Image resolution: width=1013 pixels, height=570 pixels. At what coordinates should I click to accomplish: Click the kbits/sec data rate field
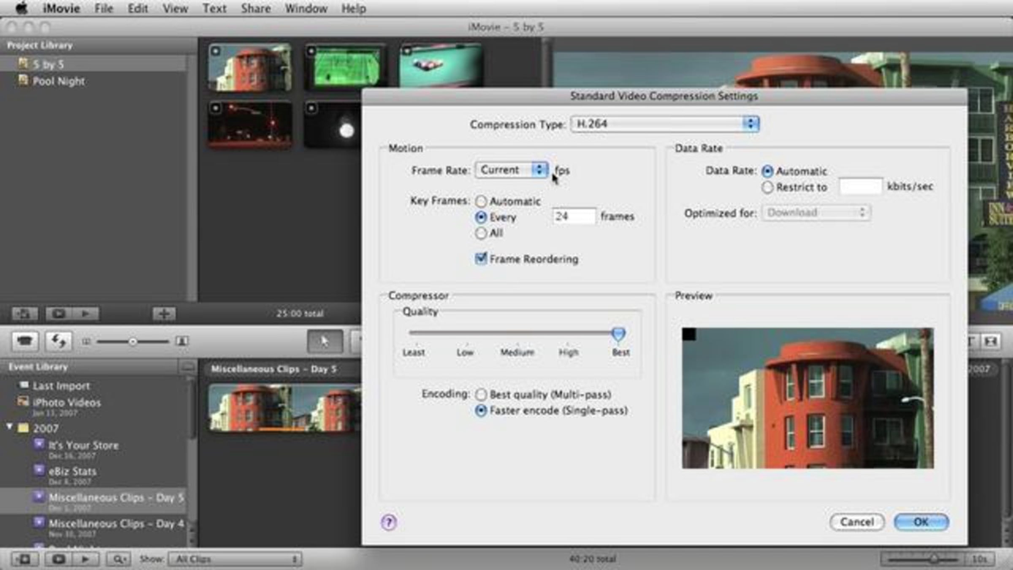pyautogui.click(x=860, y=186)
